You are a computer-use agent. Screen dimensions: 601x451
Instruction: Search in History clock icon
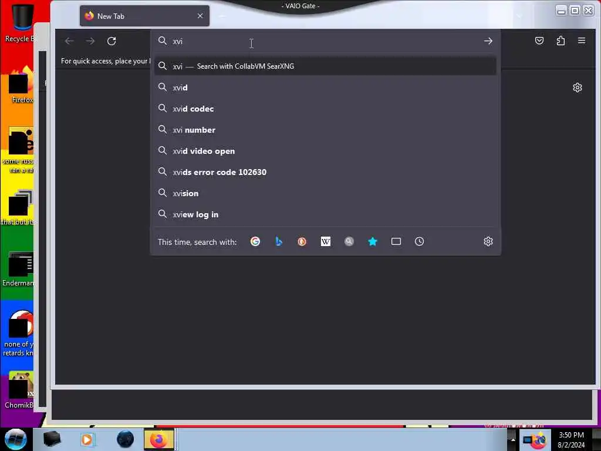coord(419,241)
